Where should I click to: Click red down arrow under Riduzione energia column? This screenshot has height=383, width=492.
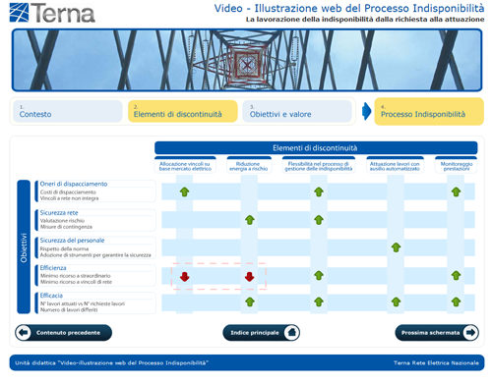pyautogui.click(x=250, y=277)
